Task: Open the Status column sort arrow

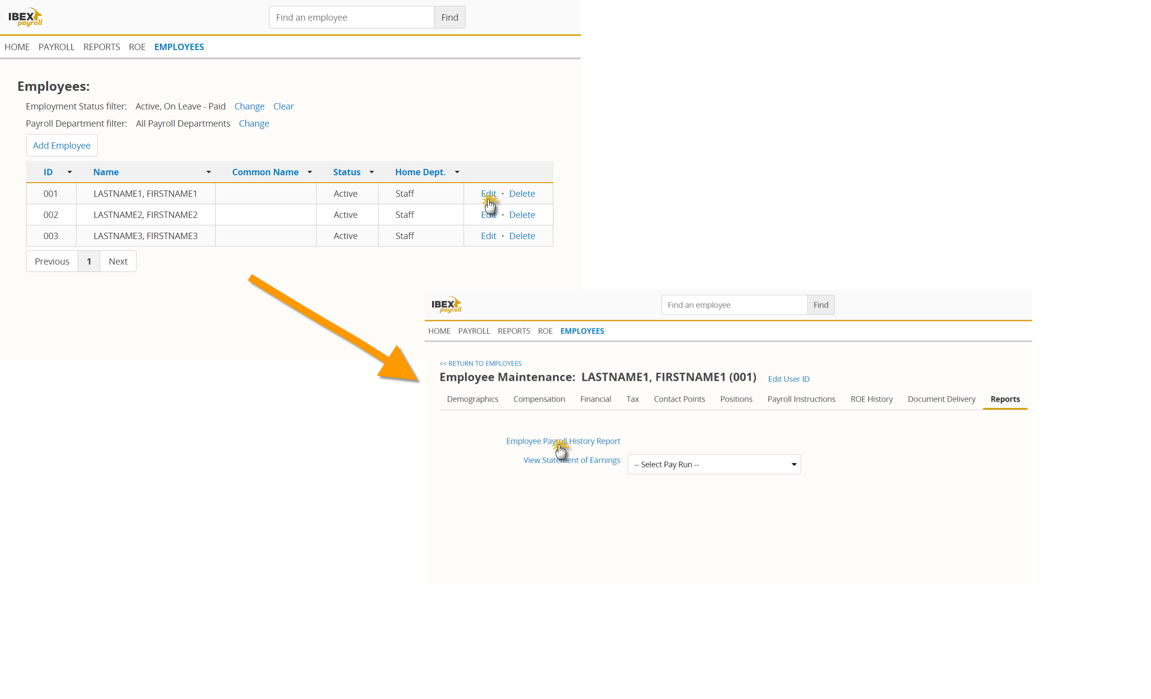Action: [x=372, y=172]
